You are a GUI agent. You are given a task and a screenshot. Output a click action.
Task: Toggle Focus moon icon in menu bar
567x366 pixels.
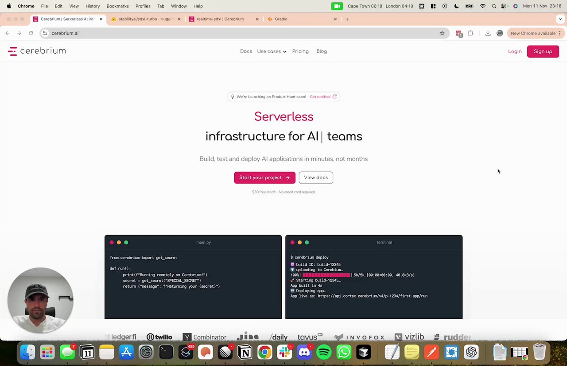457,6
